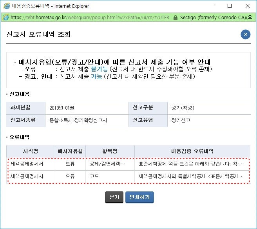Click the Internet Explorer logo in the title bar
The width and height of the screenshot is (257, 229).
tap(7, 6)
